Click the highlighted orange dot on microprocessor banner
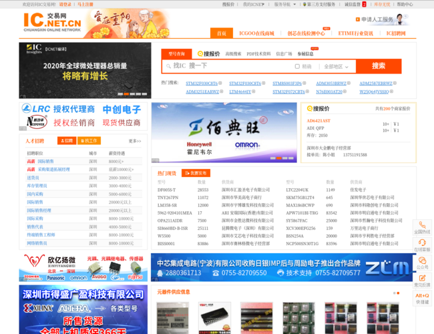 126,94
